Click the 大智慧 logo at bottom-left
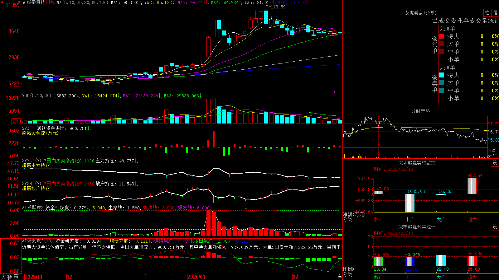The height and width of the screenshot is (280, 499). tap(9, 277)
